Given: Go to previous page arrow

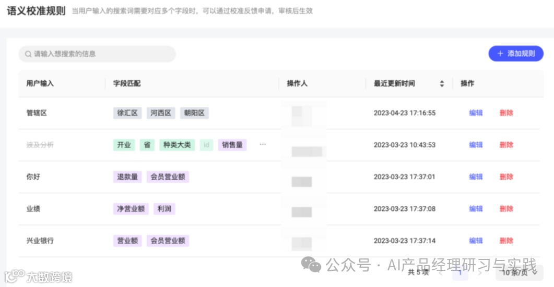Looking at the screenshot, I should click(x=440, y=272).
